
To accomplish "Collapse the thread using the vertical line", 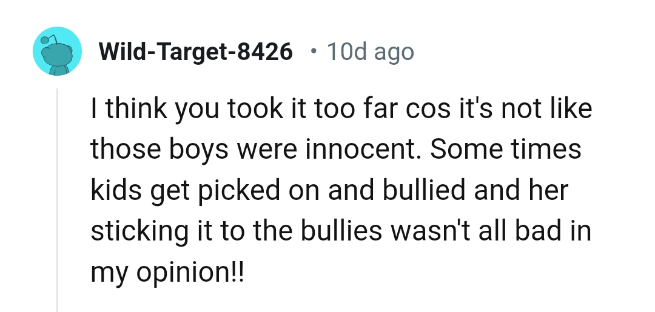I will [x=57, y=200].
